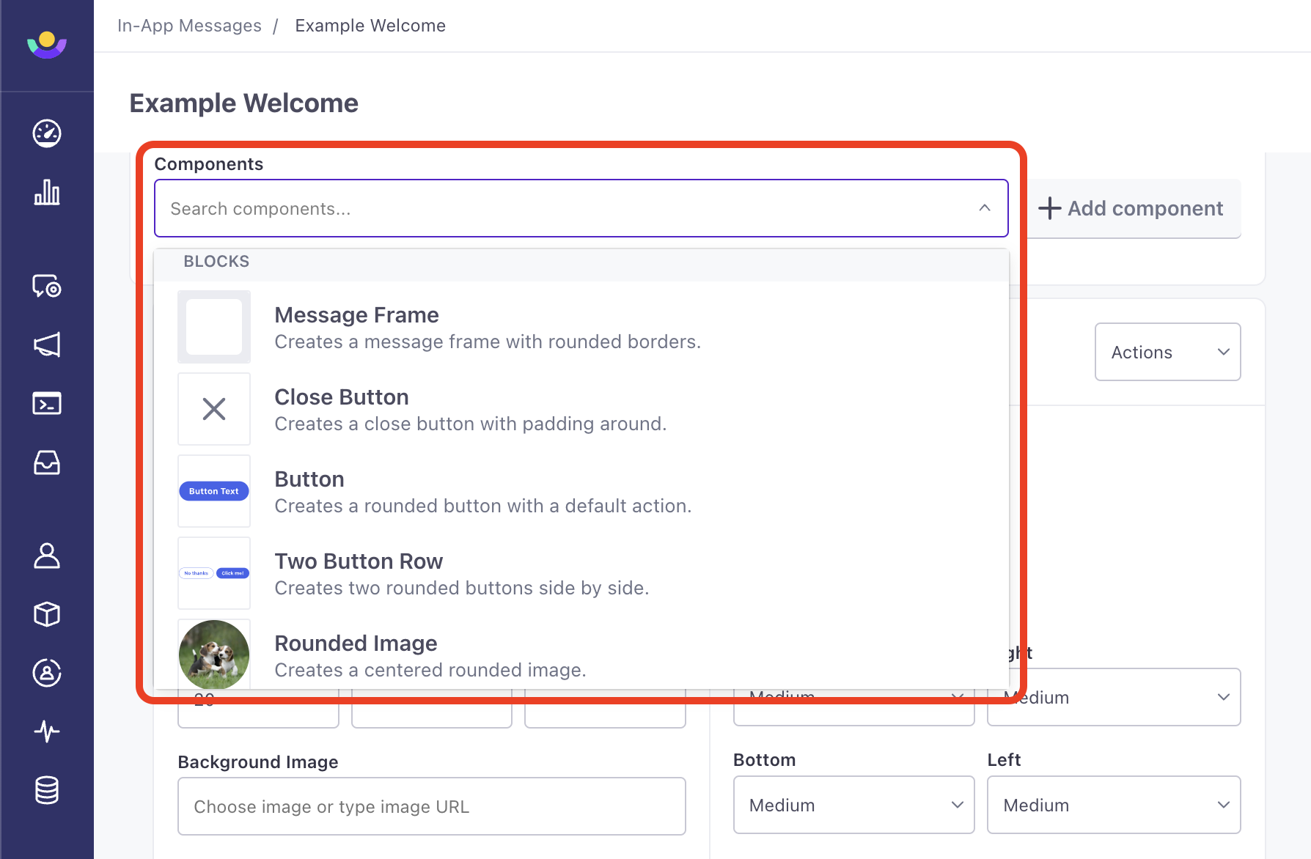Click the puppies Rounded Image thumbnail
The width and height of the screenshot is (1311, 859).
tap(214, 655)
